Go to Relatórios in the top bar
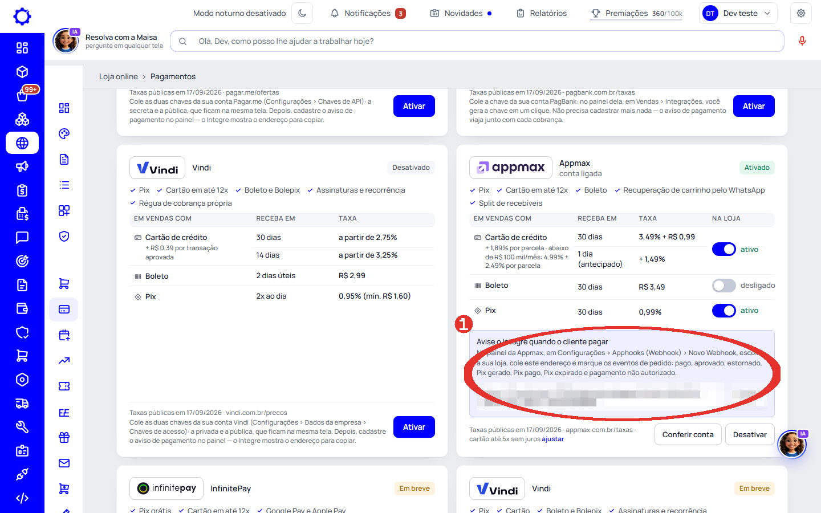Image resolution: width=821 pixels, height=513 pixels. (542, 13)
